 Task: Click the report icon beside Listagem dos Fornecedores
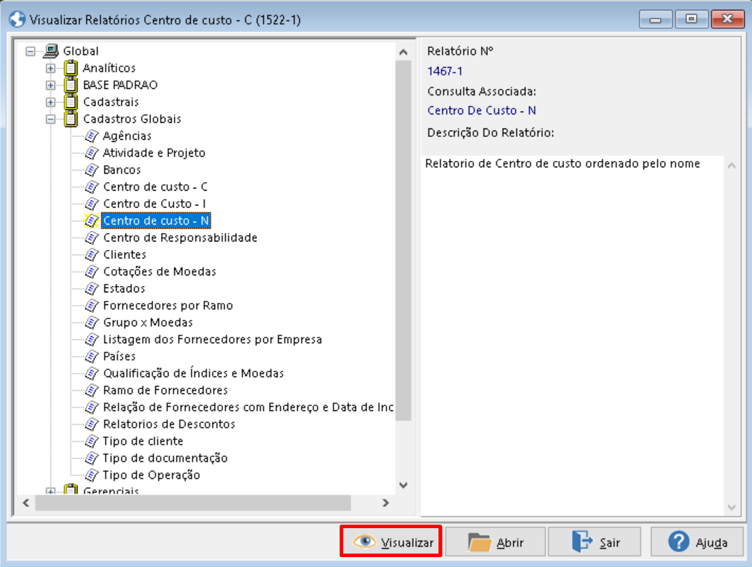click(92, 340)
